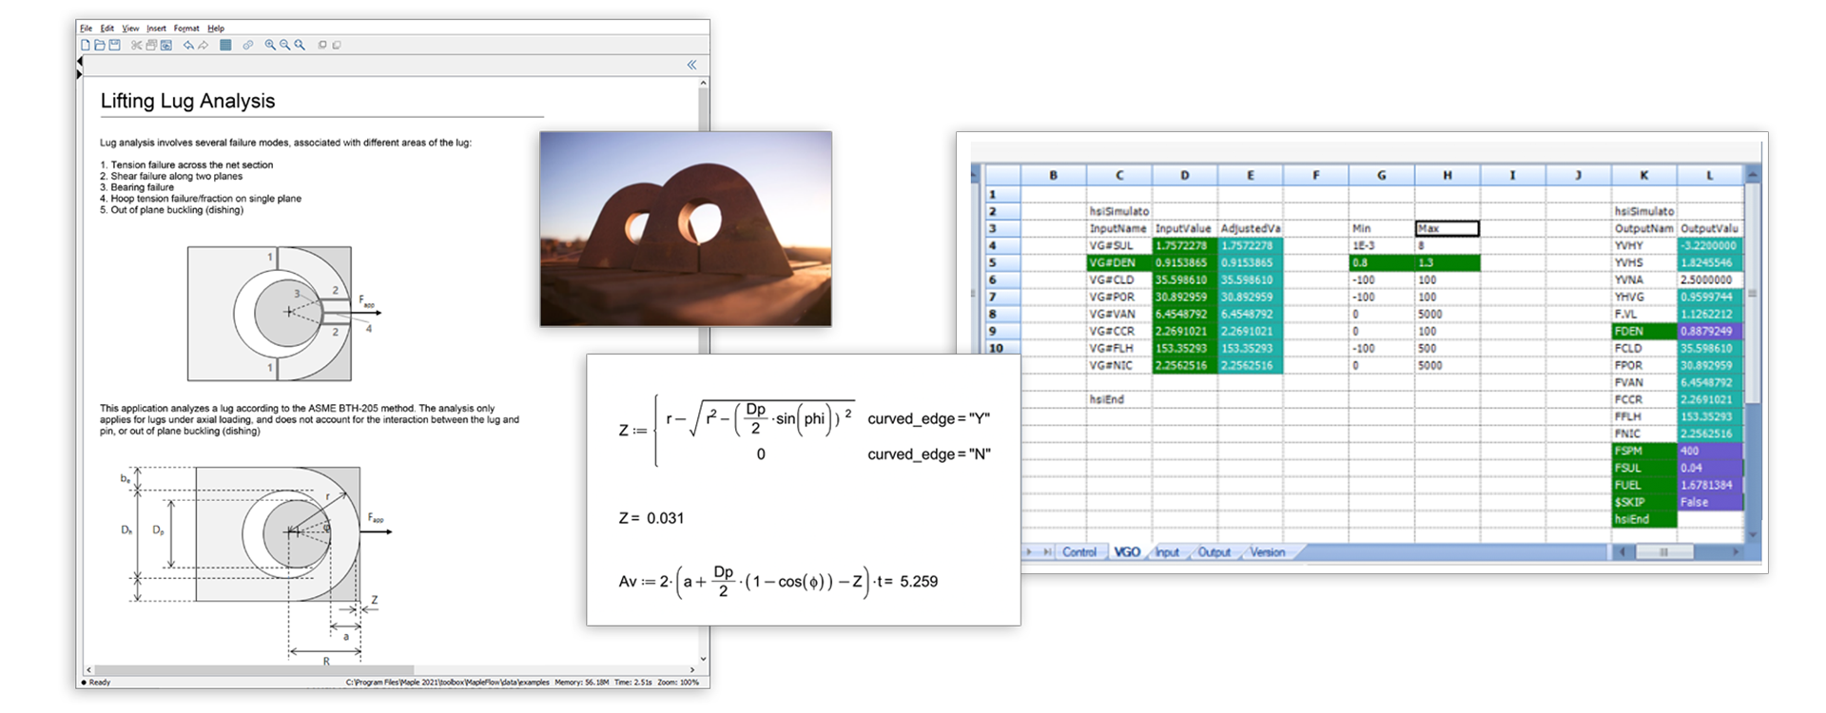Image resolution: width=1826 pixels, height=713 pixels.
Task: Click the Undo arrow icon
Action: point(188,45)
